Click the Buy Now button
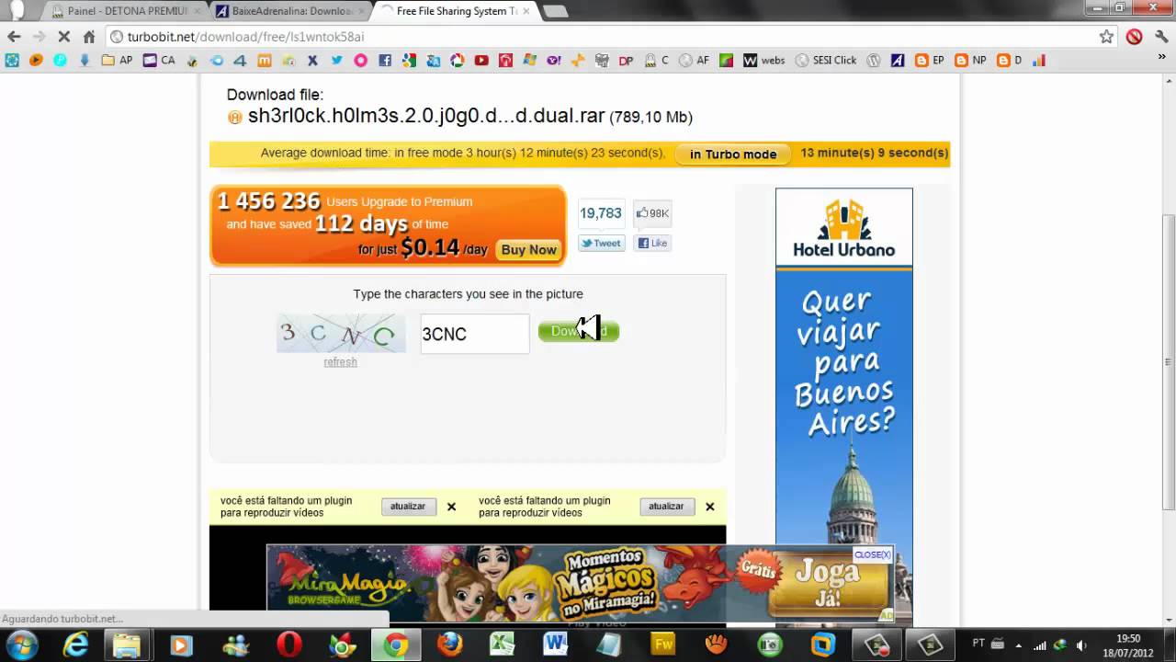 click(x=528, y=250)
